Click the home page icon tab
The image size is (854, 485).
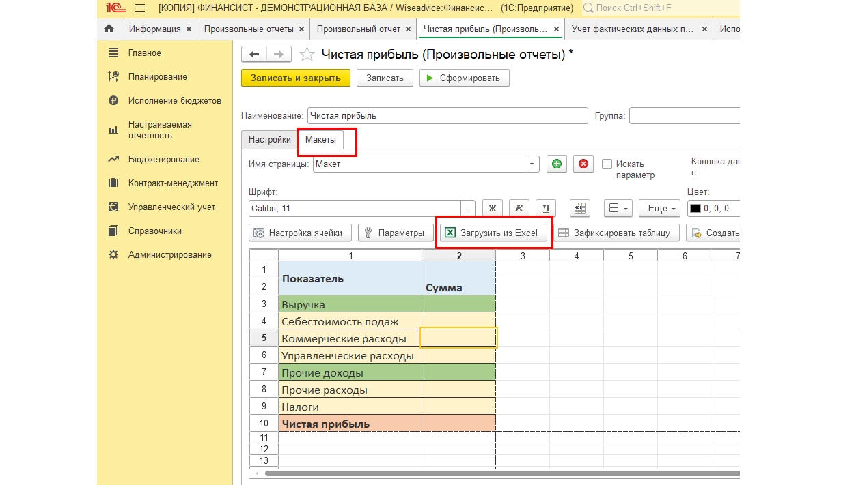(x=109, y=29)
